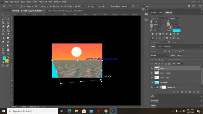
Task: Expand the Paragraph panel
Action: [x=154, y=101]
